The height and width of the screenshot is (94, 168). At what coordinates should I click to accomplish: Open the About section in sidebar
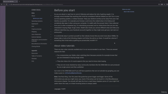point(33,16)
